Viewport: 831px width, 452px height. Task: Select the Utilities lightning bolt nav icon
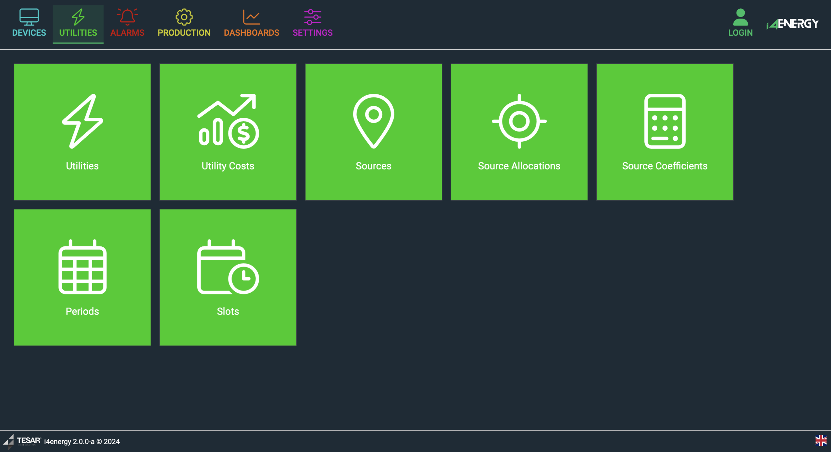point(78,17)
